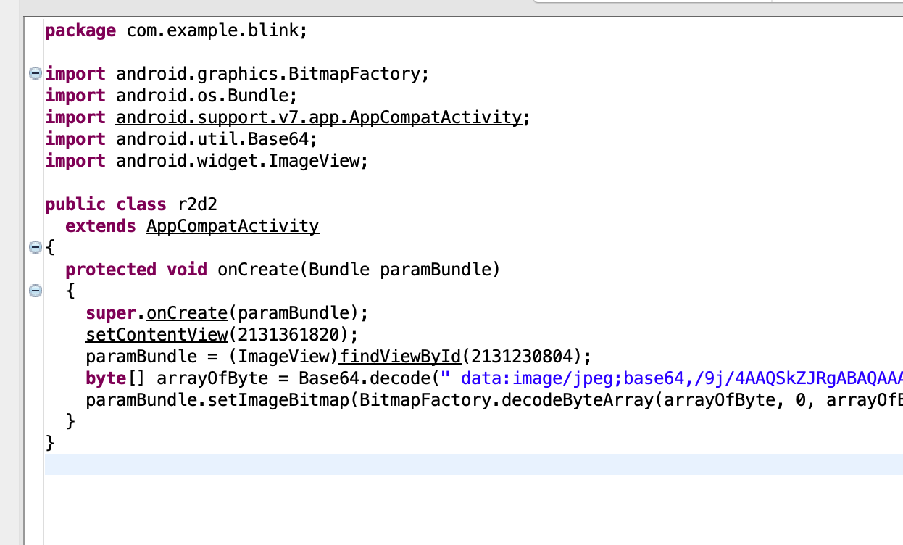Click the 'package' keyword on first line
The width and height of the screenshot is (903, 545).
click(80, 30)
